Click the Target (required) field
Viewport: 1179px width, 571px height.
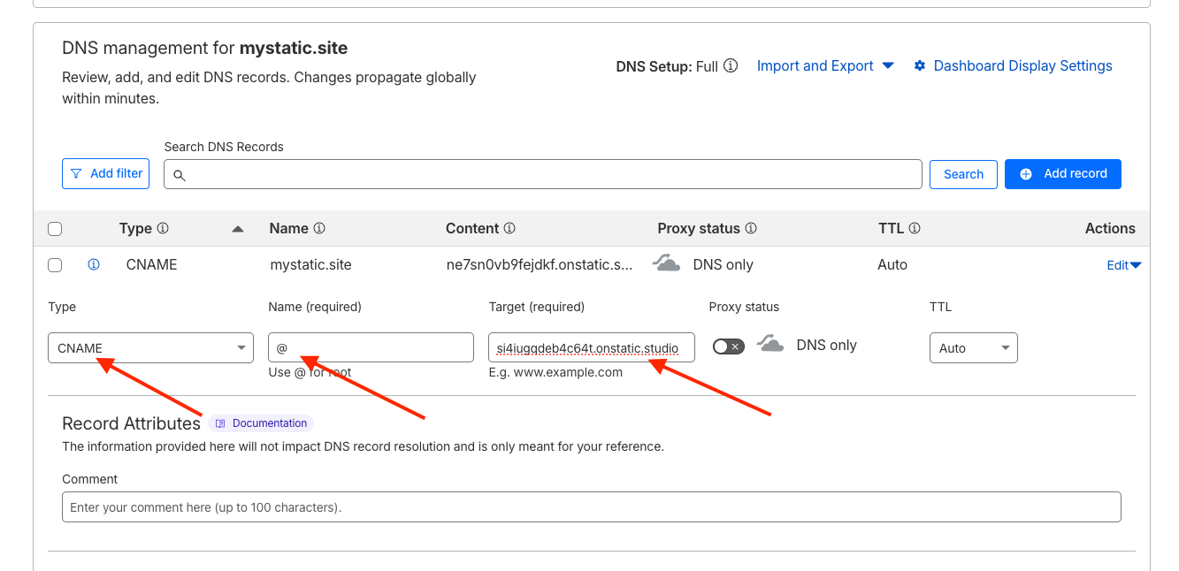[x=592, y=347]
